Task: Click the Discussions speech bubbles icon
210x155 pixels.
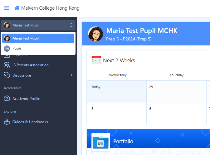Action: [x=7, y=75]
